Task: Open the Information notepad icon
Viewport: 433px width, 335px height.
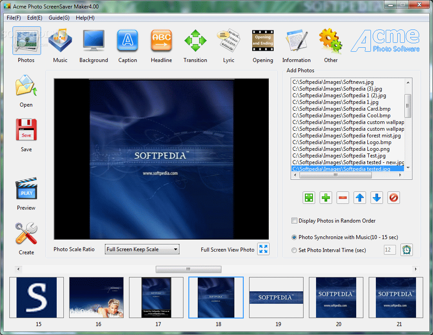Action: [x=296, y=41]
